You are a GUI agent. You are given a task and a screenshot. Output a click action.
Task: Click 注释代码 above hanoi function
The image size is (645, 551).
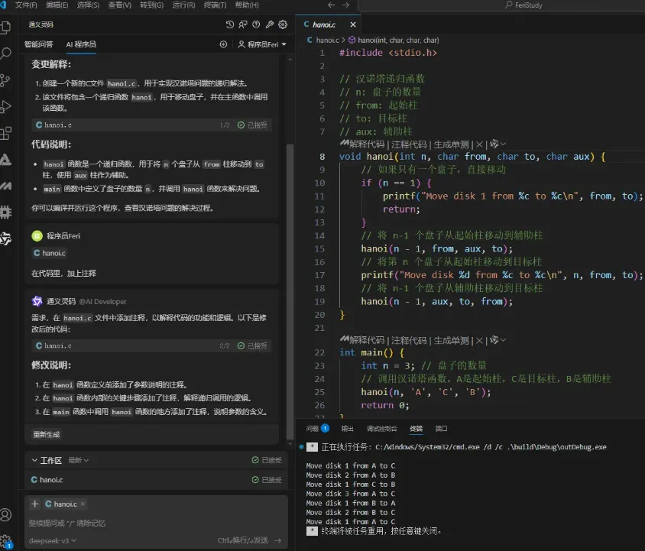[x=409, y=144]
